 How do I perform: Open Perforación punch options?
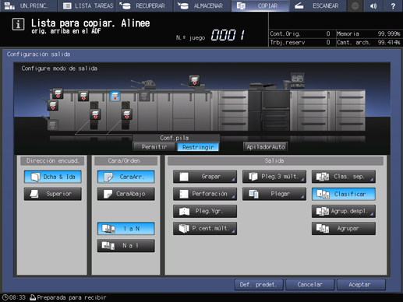205,194
